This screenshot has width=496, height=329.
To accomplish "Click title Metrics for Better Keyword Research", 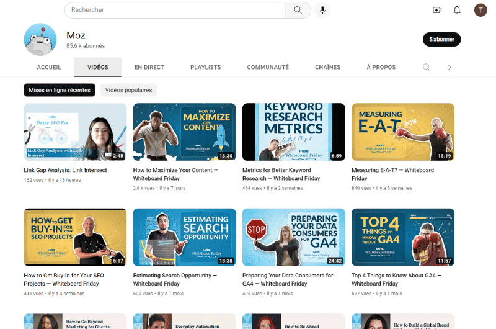I will point(281,174).
